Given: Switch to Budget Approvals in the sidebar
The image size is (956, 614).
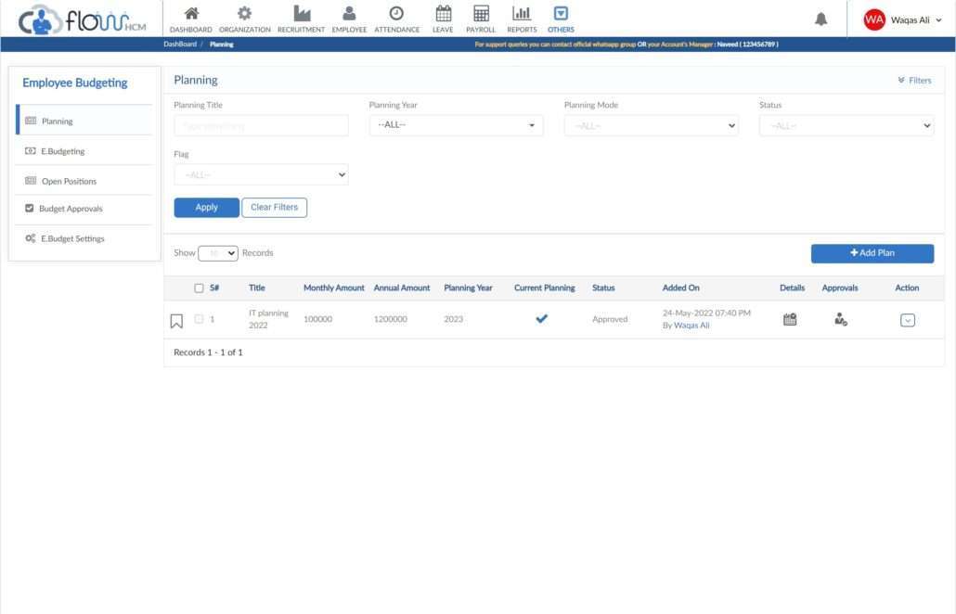Looking at the screenshot, I should 69,208.
